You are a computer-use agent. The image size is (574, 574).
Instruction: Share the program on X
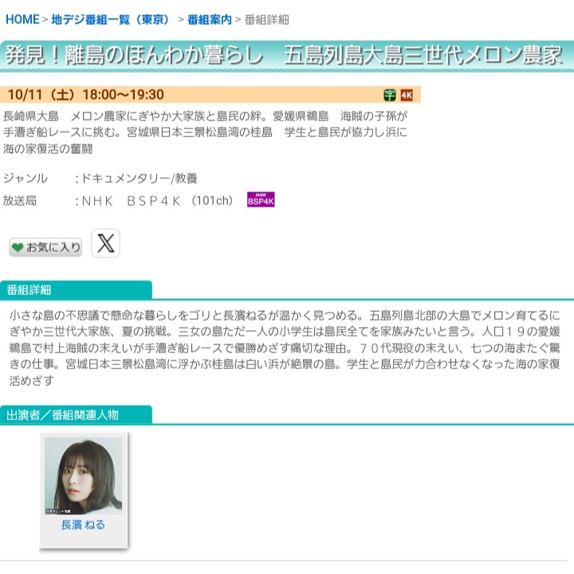coord(105,244)
